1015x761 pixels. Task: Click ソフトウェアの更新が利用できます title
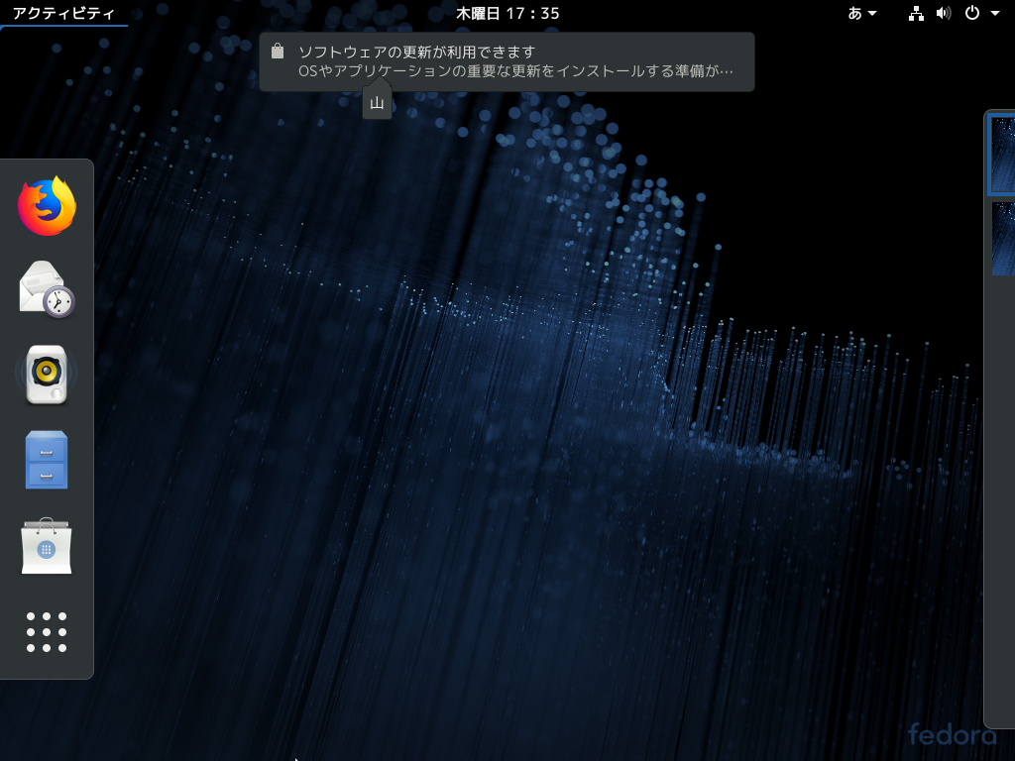pos(417,52)
